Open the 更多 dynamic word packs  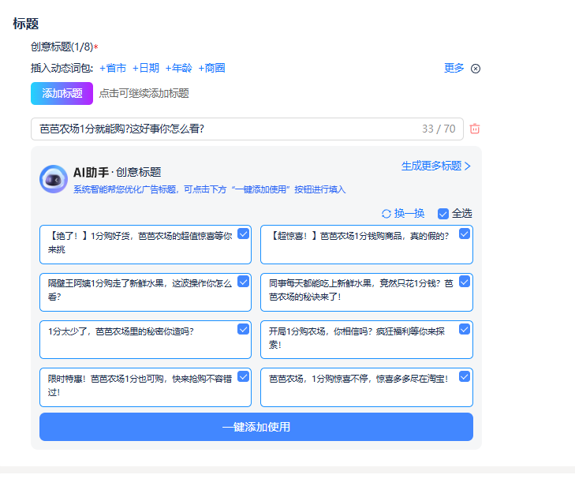tap(454, 68)
